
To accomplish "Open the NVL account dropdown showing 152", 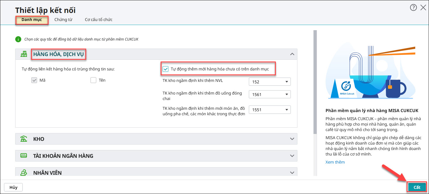I will tap(270, 82).
